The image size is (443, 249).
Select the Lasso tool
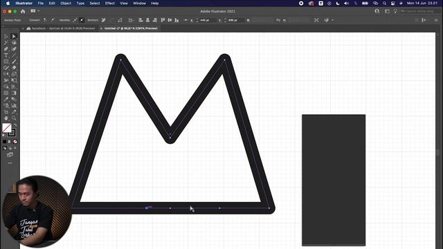(14, 42)
